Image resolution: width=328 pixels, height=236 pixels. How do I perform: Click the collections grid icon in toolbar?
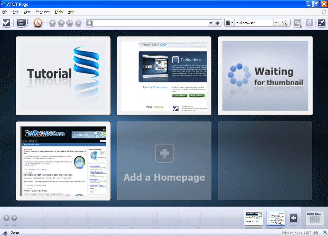(x=22, y=23)
